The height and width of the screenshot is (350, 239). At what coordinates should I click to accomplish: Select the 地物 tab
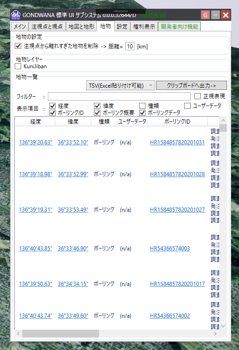pos(105,26)
